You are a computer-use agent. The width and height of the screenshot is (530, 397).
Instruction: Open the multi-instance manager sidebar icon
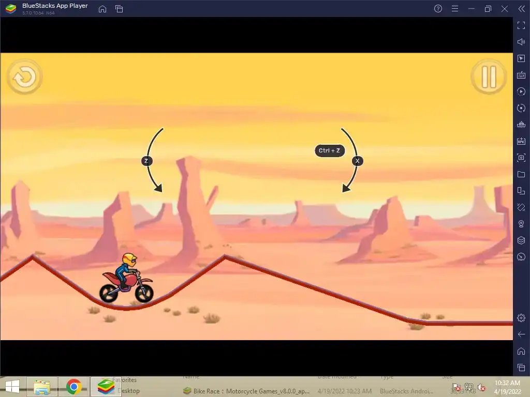[x=521, y=191]
